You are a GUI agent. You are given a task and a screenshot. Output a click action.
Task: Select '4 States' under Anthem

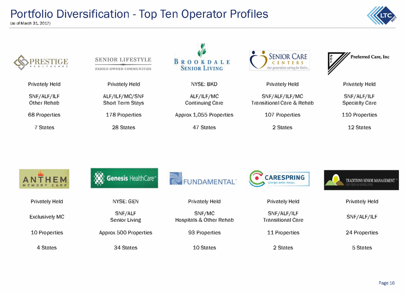pos(47,248)
